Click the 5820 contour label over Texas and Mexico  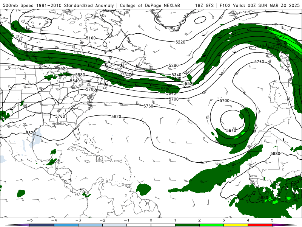[31, 133]
